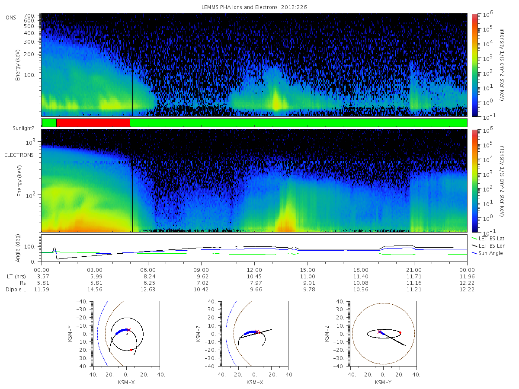Click the ions intensity color bar
This screenshot has width=519, height=389.
474,64
